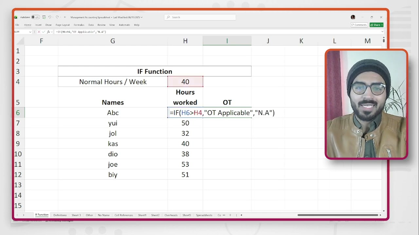419x235 pixels.
Task: Switch to the Page Layout ribbon tab
Action: [63, 25]
